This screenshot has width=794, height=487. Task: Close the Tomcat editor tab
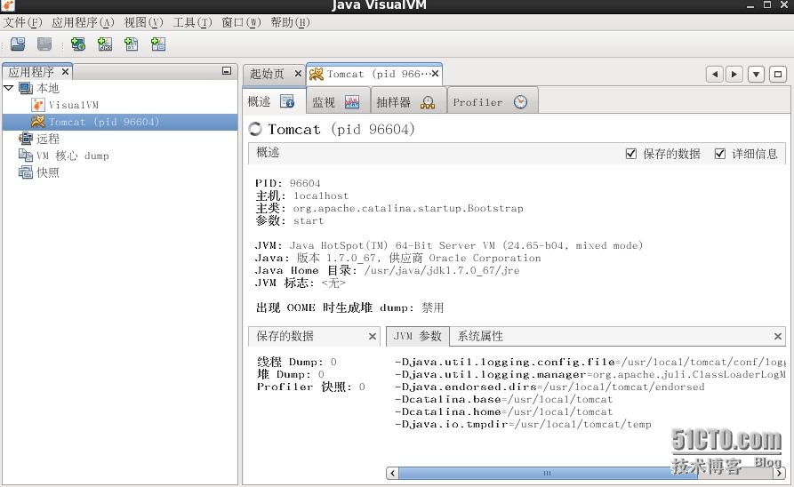click(435, 74)
